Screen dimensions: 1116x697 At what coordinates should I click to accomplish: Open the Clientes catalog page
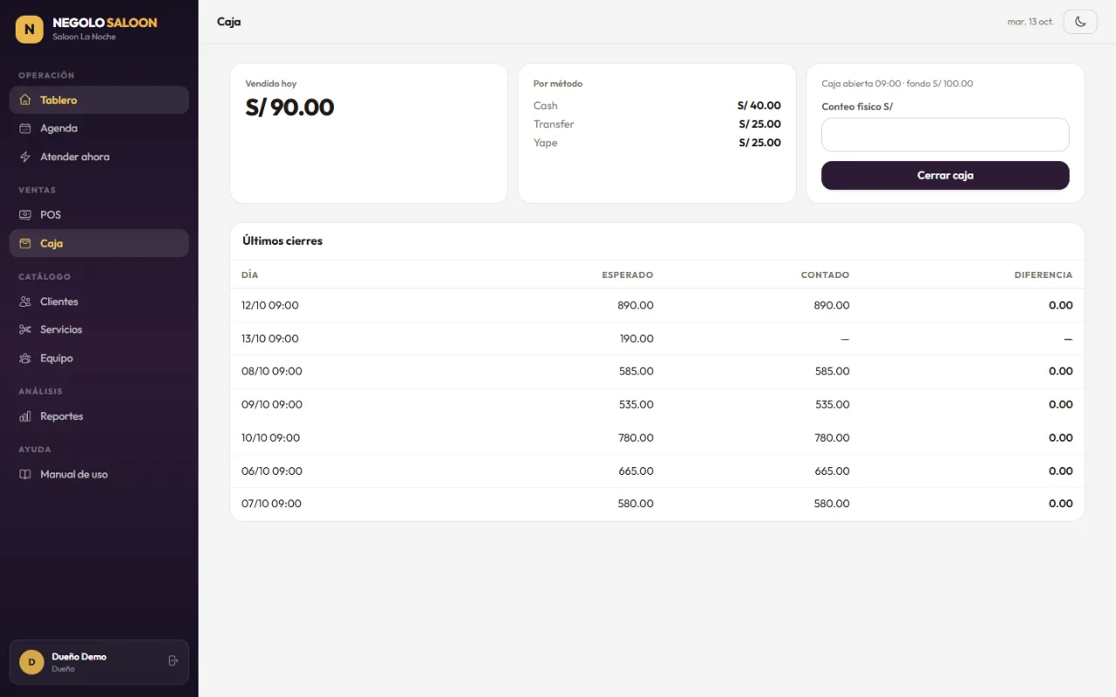(x=99, y=301)
